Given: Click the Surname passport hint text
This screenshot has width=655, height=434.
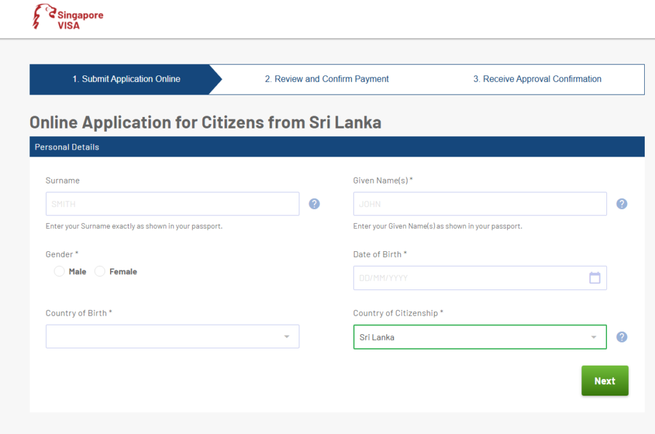Looking at the screenshot, I should pos(134,226).
